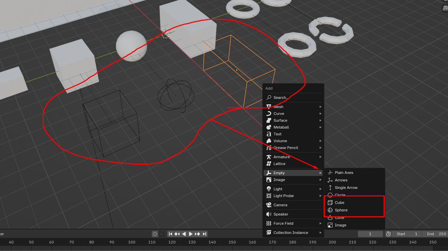Viewport: 448px width, 251px height.
Task: Toggle perspective/orthographic grid view icon
Action: (445, 8)
